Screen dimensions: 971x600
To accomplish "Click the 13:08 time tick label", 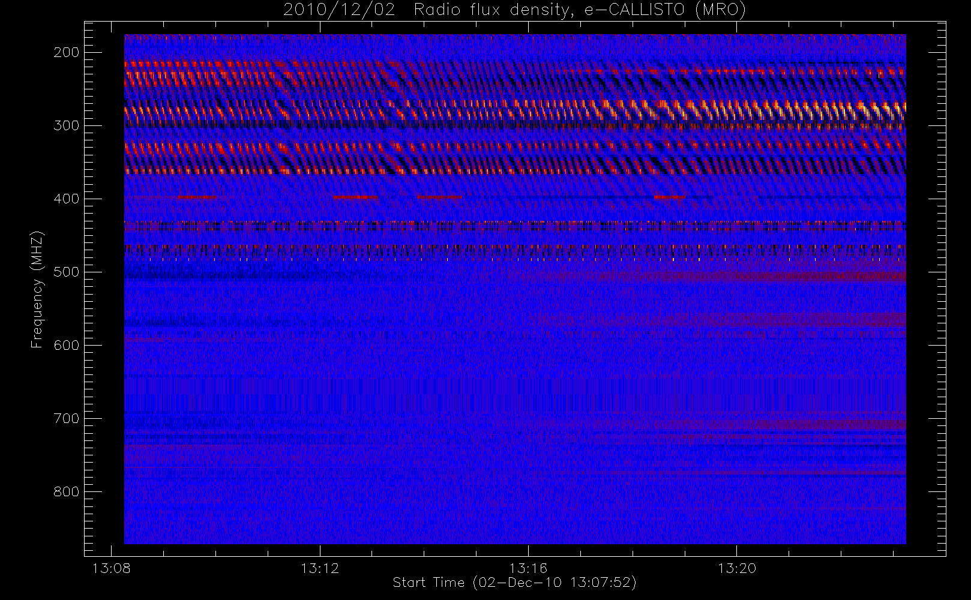I will (x=111, y=568).
